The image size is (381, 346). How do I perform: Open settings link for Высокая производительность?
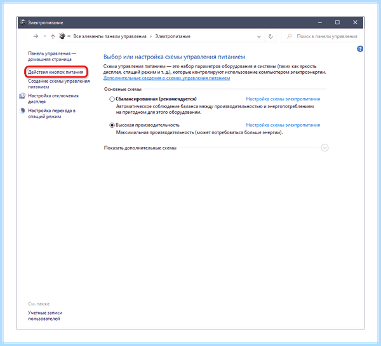click(x=283, y=125)
